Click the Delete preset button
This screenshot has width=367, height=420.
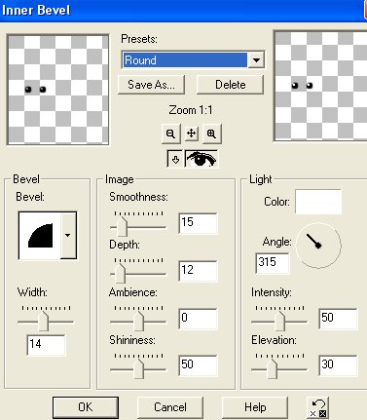[230, 85]
